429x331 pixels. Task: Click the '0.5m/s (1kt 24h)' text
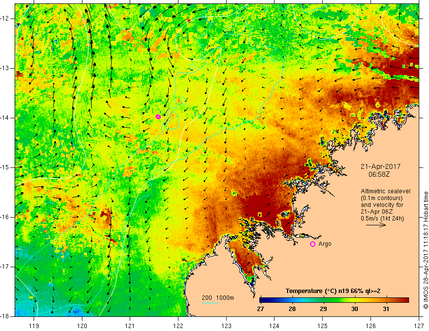point(383,219)
